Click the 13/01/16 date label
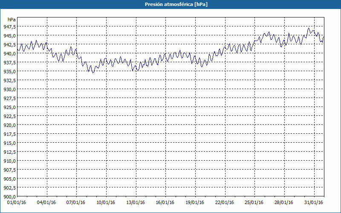Viewport: 341px width, 213px height. click(136, 203)
